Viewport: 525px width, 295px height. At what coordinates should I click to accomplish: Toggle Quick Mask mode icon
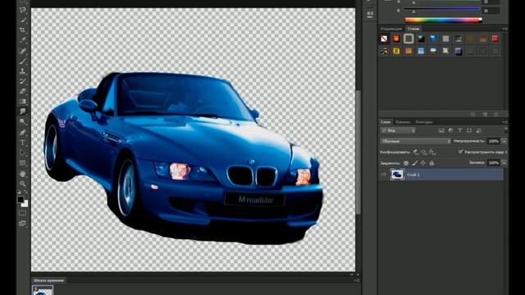point(22,213)
